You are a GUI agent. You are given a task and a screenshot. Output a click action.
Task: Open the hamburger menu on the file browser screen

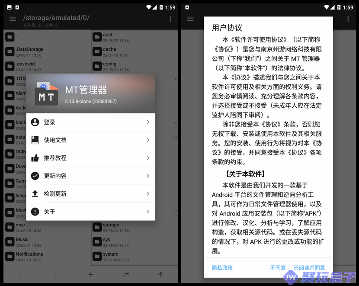[x=13, y=19]
